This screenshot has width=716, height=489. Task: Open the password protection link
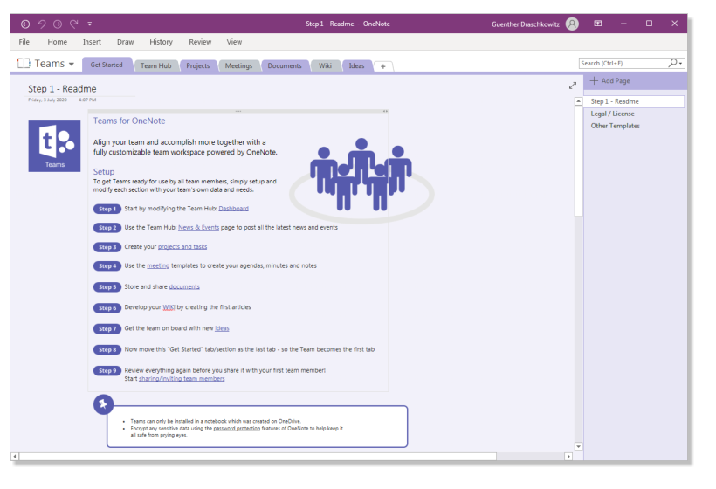tap(237, 428)
